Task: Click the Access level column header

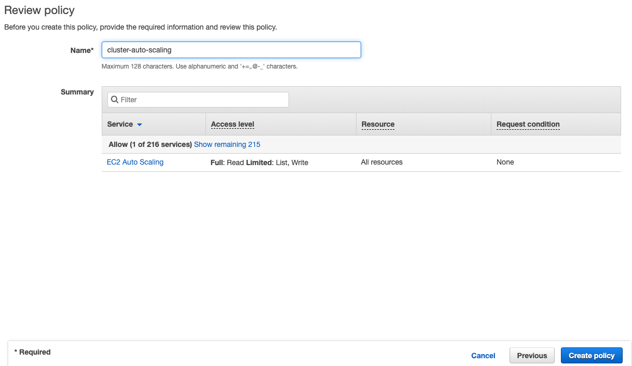Action: click(232, 124)
